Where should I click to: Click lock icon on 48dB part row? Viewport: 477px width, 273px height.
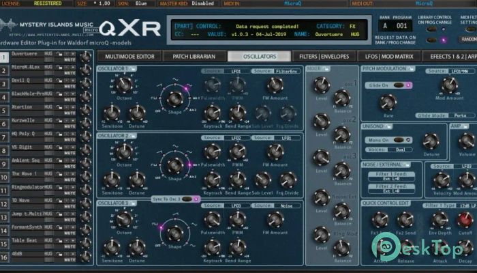point(59,254)
